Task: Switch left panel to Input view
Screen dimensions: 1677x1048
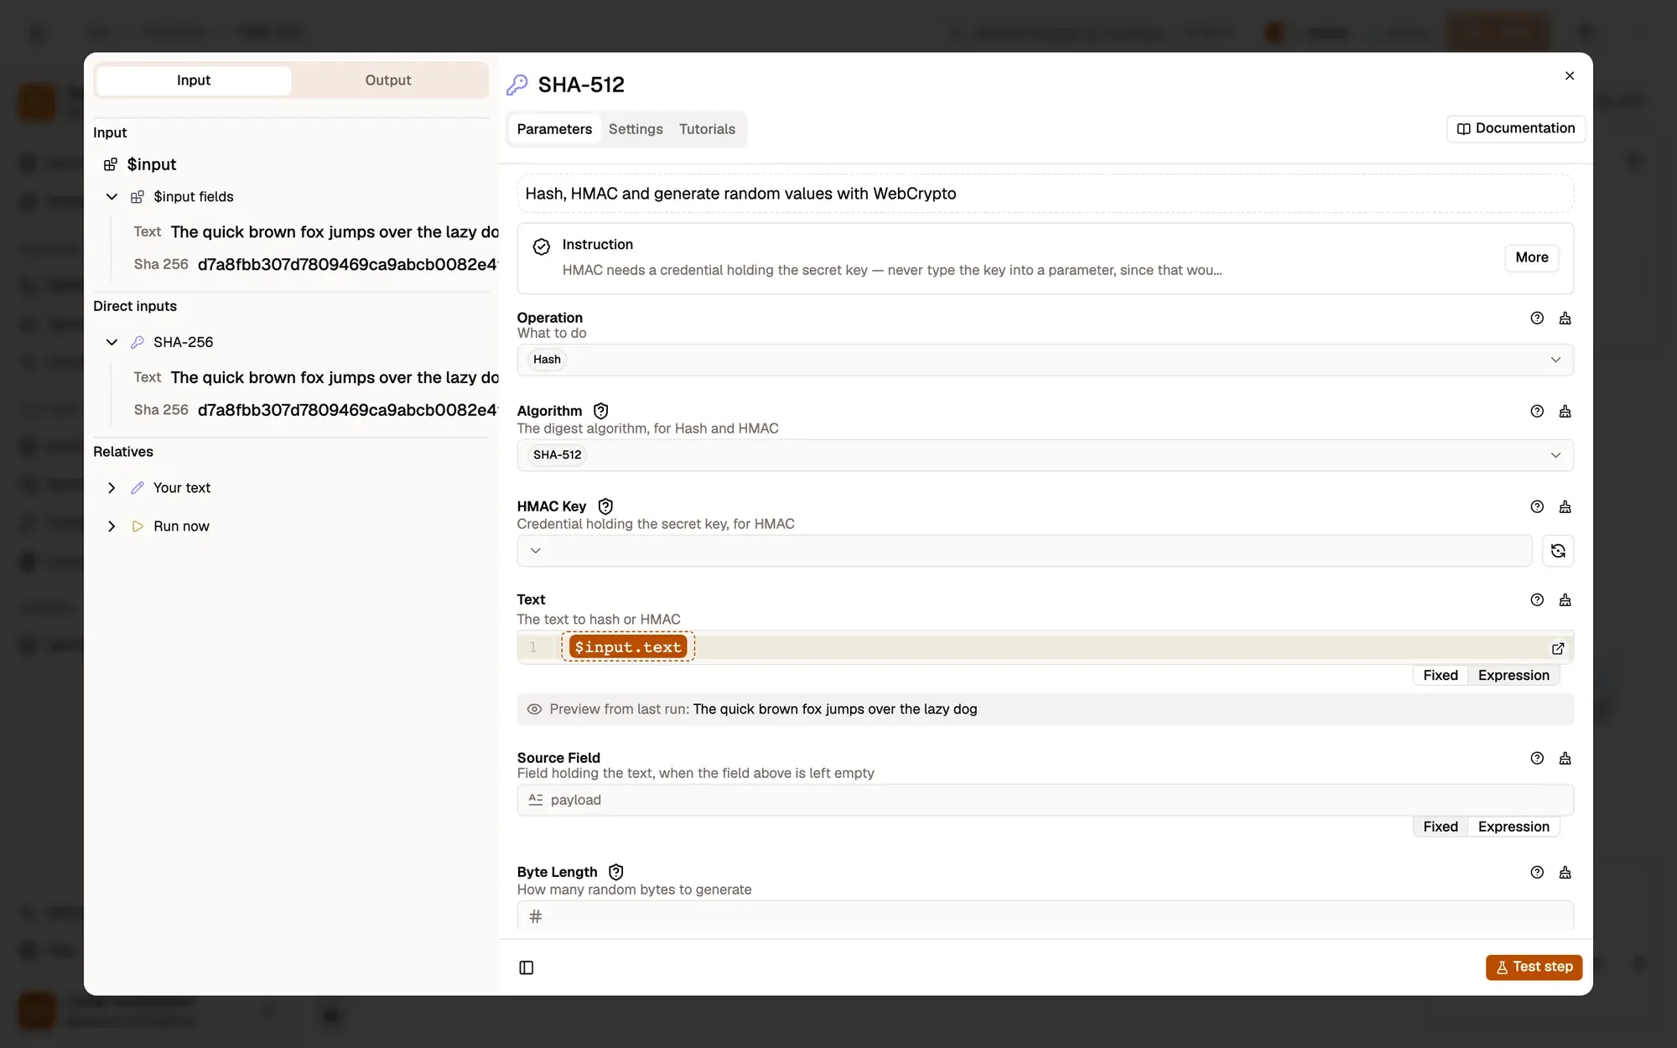Action: point(194,80)
